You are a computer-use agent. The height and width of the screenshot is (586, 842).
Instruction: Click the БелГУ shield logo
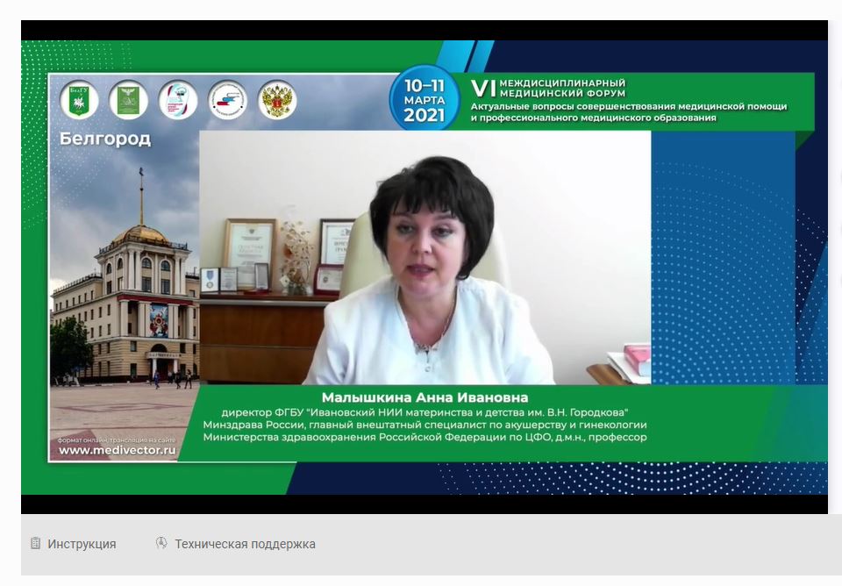pos(79,100)
